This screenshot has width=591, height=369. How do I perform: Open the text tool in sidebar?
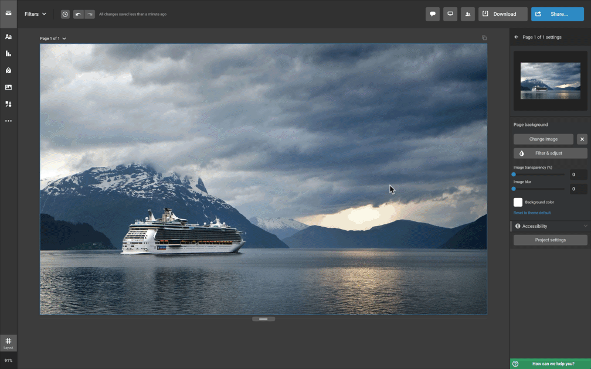[8, 37]
